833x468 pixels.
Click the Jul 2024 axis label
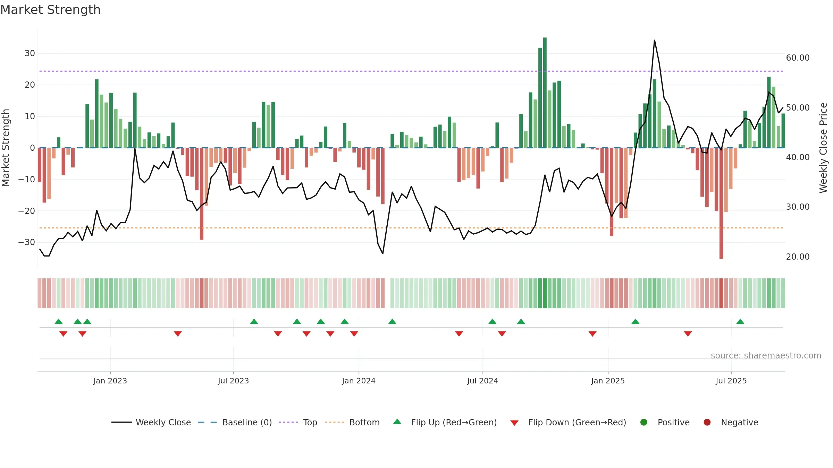[x=482, y=381]
